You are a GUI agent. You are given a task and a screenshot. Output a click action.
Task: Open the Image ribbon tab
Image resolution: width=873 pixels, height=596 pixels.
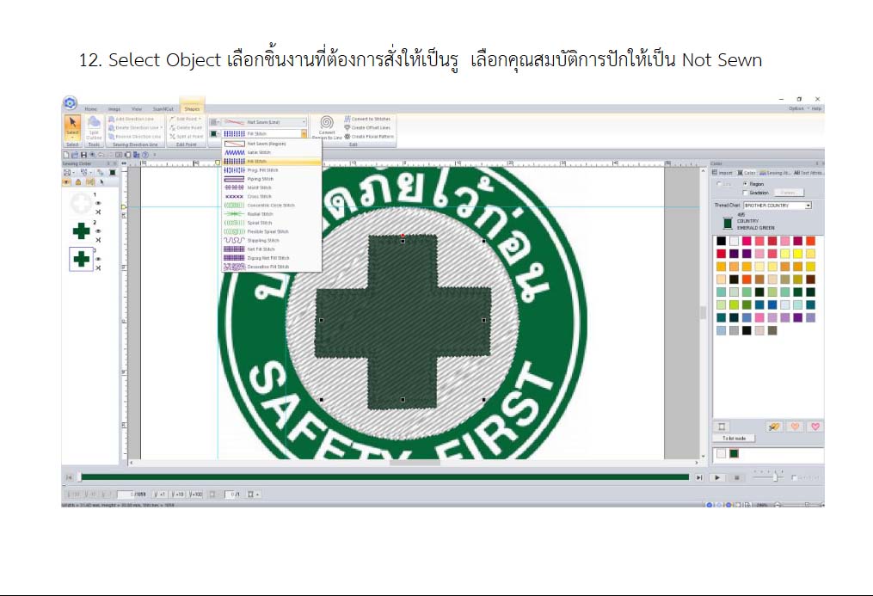(x=114, y=109)
